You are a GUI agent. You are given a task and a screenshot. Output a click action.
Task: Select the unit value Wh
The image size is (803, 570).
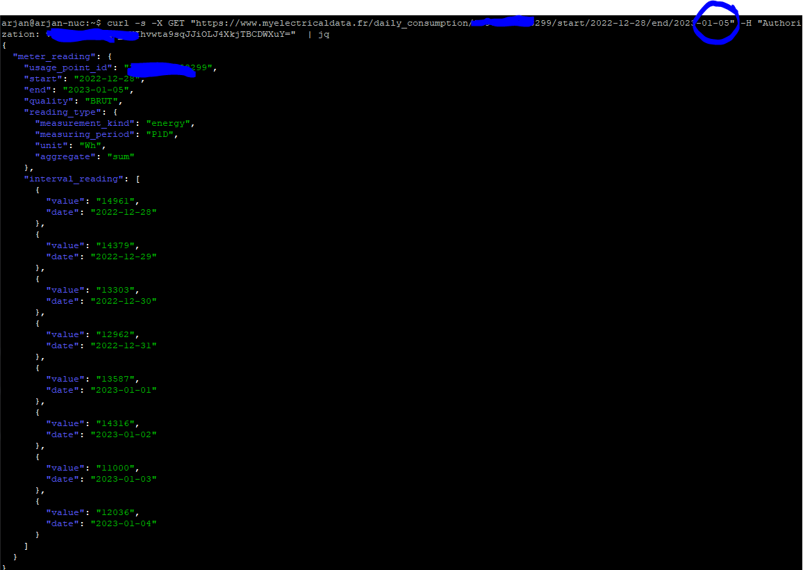[91, 145]
